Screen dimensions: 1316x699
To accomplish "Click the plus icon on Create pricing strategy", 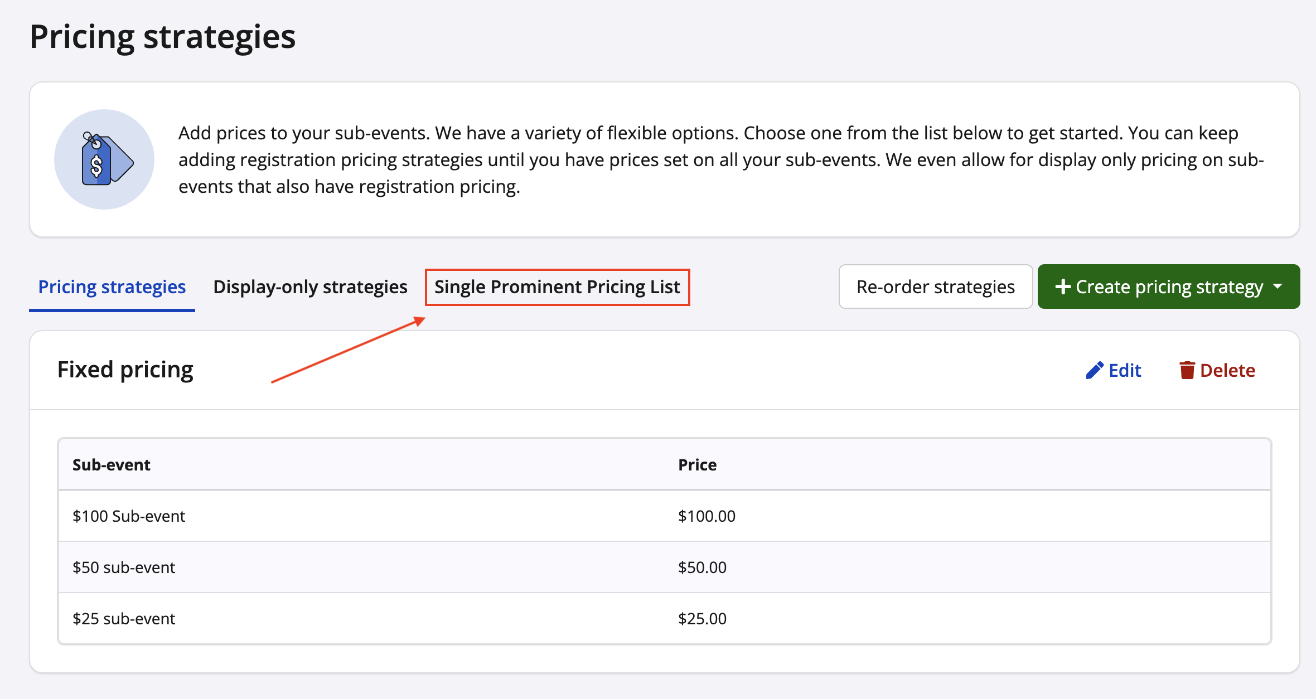I will point(1063,287).
